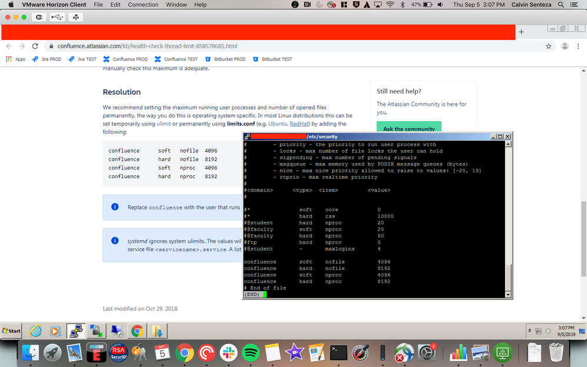The height and width of the screenshot is (367, 587).
Task: Open Windows Media Player from taskbar
Action: (x=55, y=331)
